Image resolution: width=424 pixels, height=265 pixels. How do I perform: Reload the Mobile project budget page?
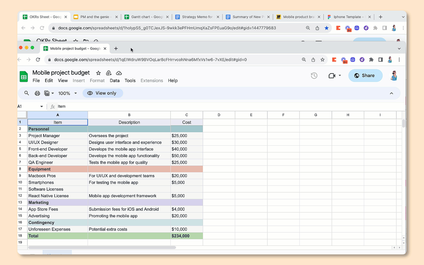point(38,60)
